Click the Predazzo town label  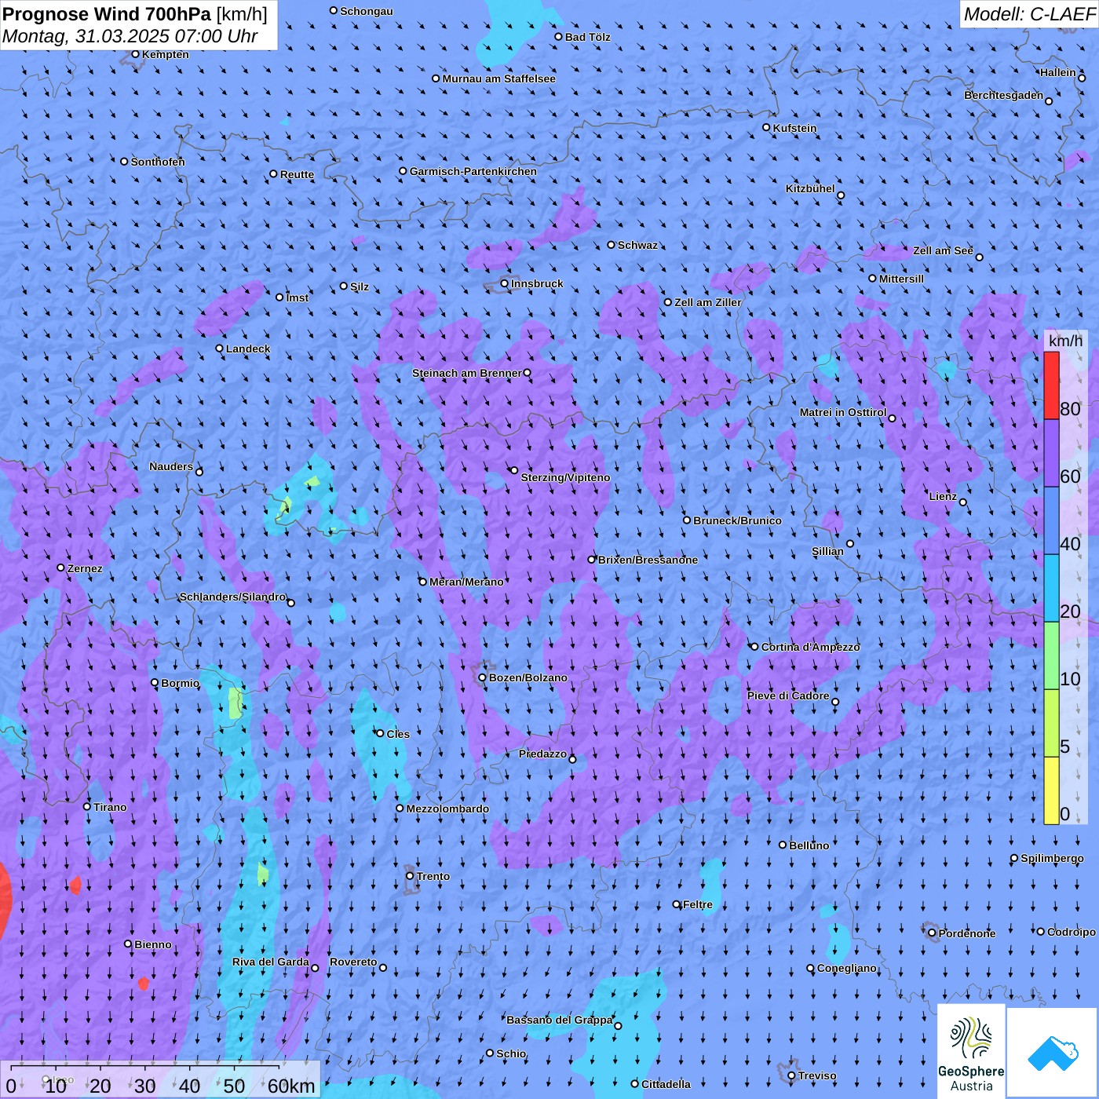point(542,754)
